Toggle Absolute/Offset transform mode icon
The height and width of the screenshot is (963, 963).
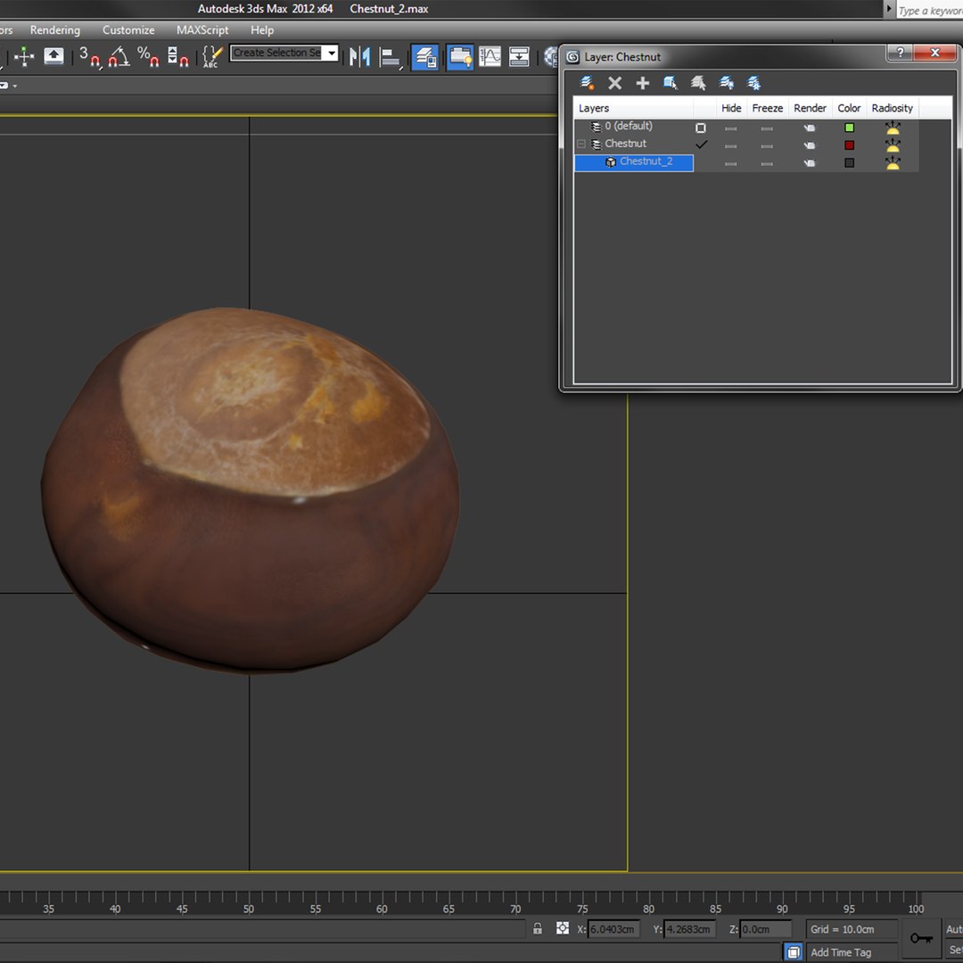pyautogui.click(x=562, y=928)
